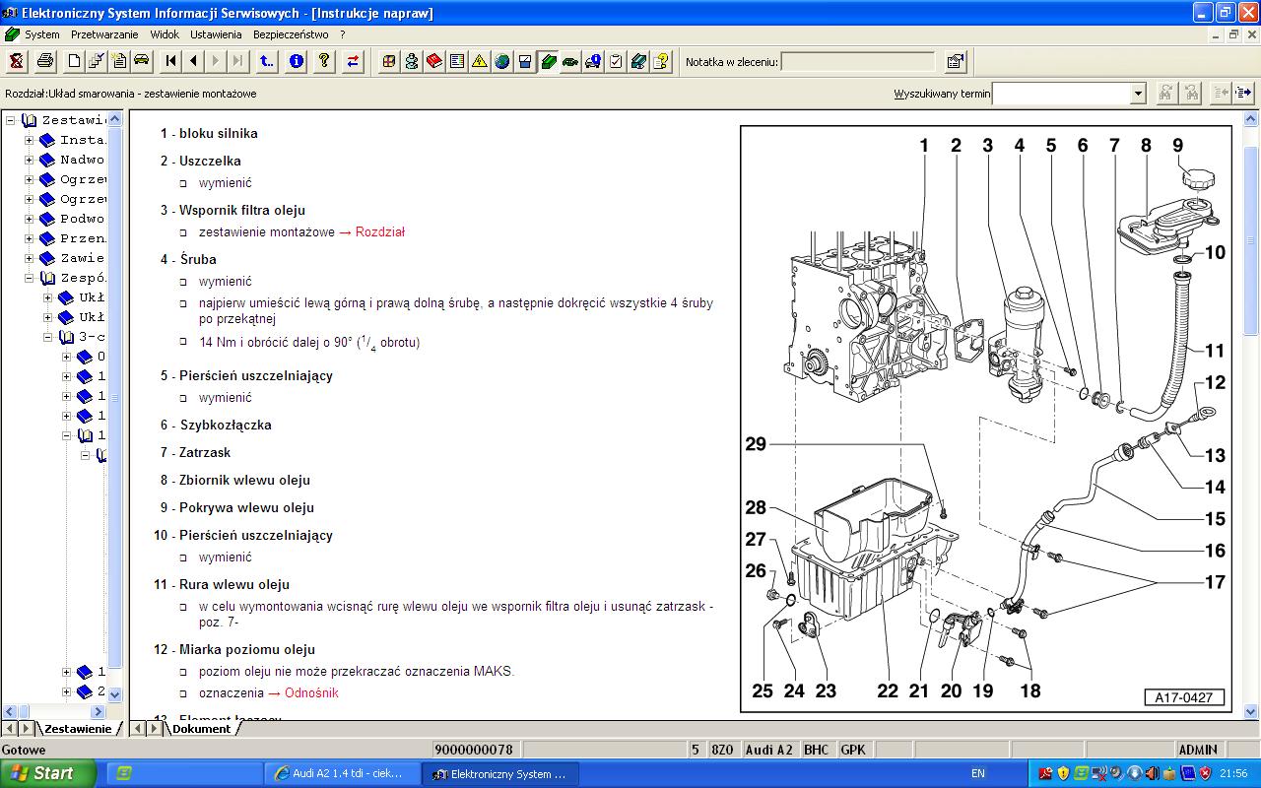The width and height of the screenshot is (1261, 788).
Task: Click the red book toolbar icon
Action: 434,61
